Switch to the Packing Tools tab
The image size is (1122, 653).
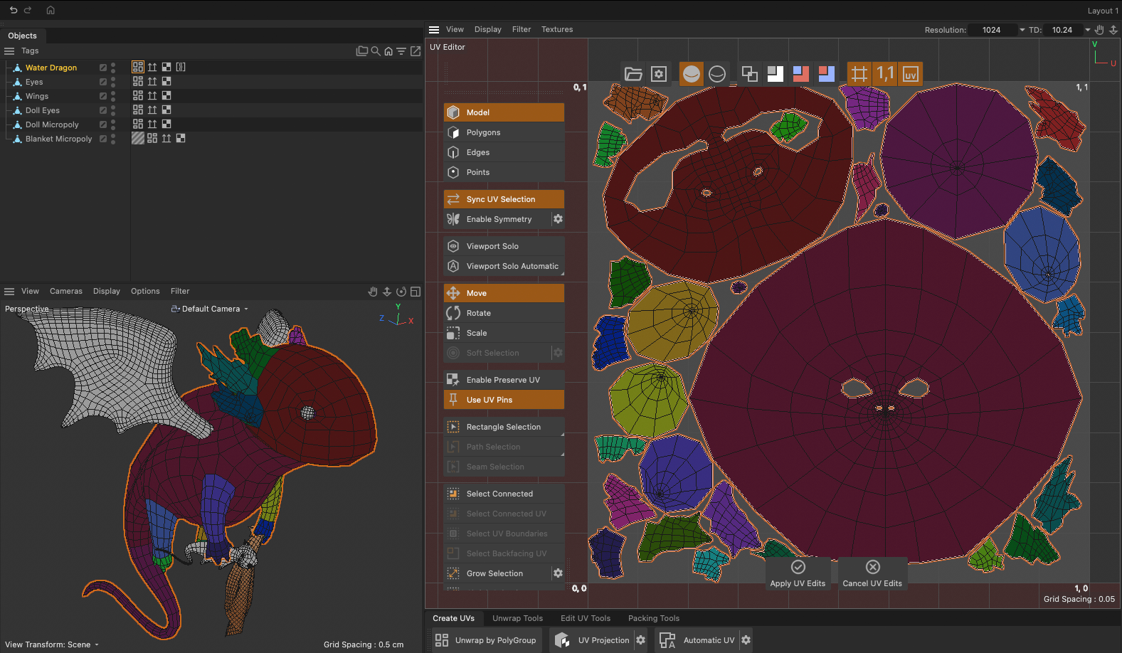click(653, 618)
